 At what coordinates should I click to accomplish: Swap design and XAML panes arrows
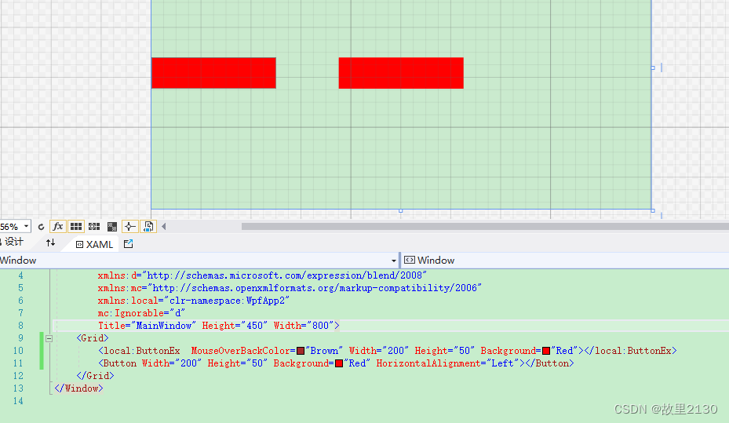pyautogui.click(x=51, y=242)
